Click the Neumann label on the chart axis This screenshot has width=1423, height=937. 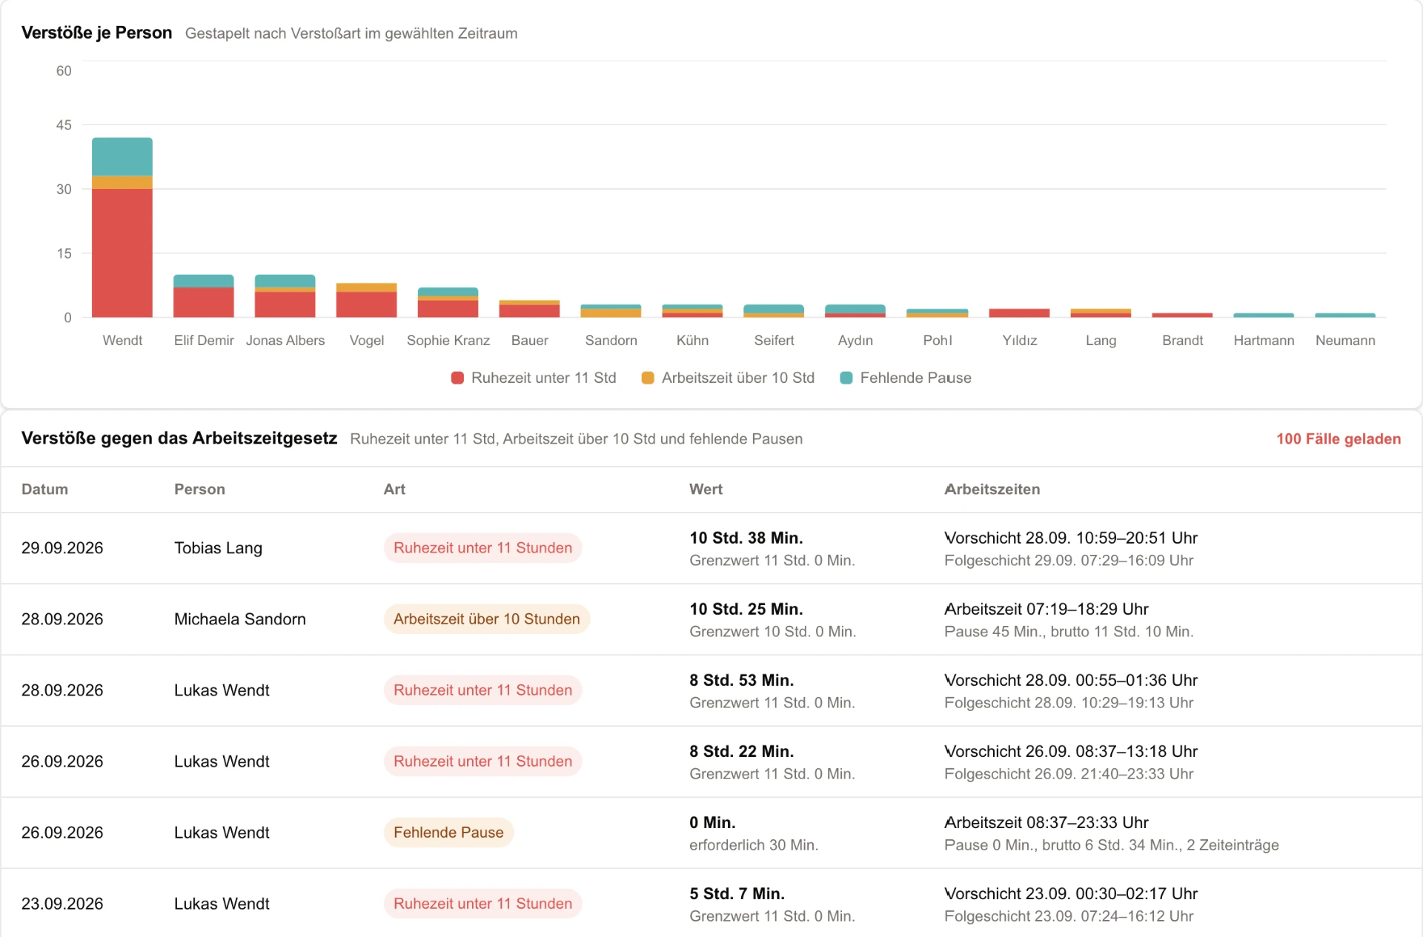point(1345,341)
